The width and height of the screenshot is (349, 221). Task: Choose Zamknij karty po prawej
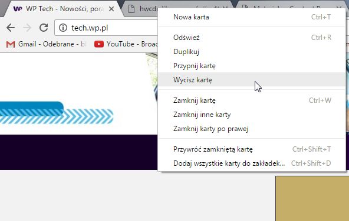point(252,129)
